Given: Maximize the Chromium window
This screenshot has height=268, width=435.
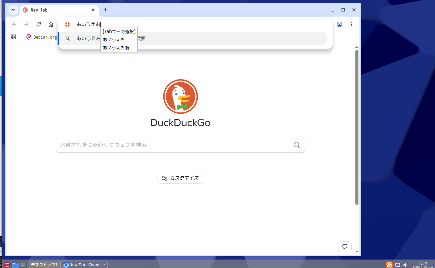Looking at the screenshot, I should tap(343, 10).
